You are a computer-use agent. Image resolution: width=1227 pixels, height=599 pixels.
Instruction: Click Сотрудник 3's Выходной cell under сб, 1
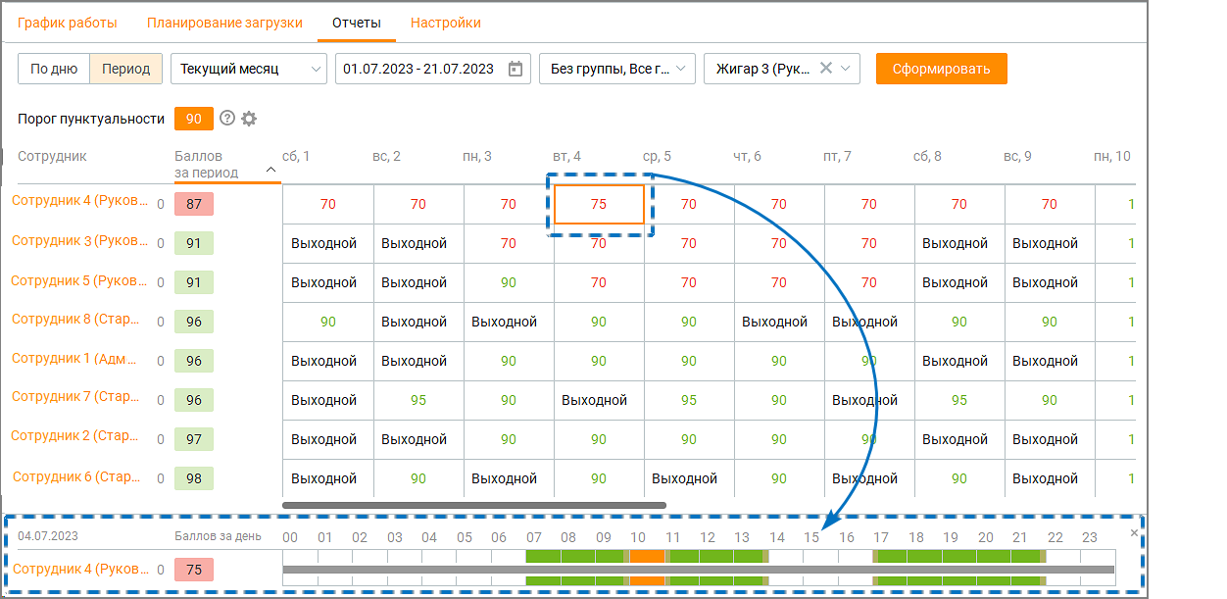[328, 243]
